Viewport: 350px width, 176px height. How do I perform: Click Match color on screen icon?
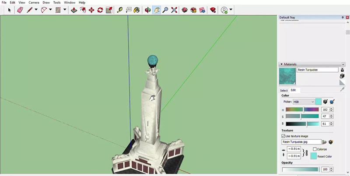pos(332,102)
